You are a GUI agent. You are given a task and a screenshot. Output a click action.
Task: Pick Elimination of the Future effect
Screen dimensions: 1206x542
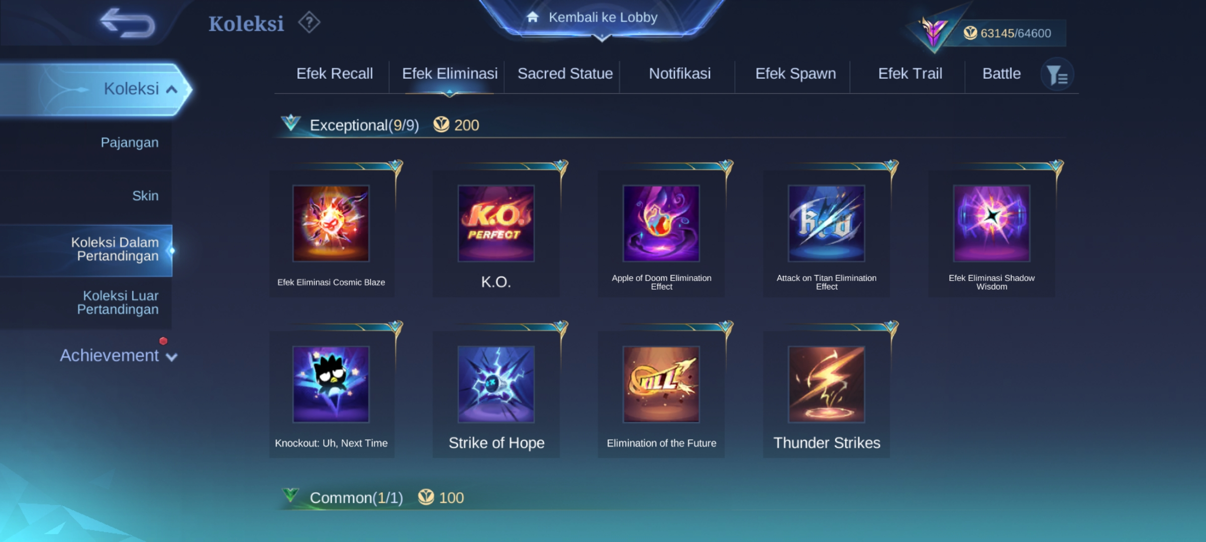pos(661,384)
